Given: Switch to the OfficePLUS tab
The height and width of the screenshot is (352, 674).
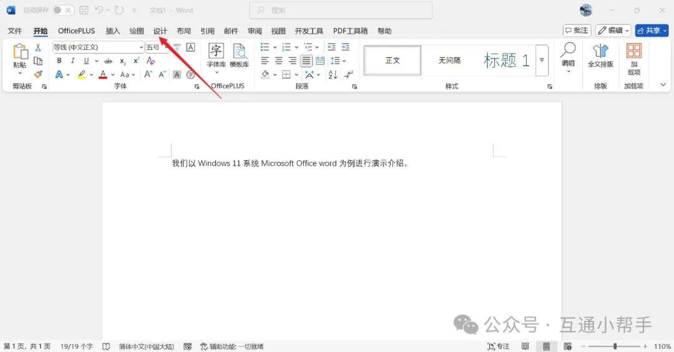Looking at the screenshot, I should pos(77,31).
